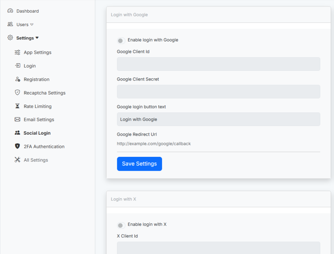Screen dimensions: 334x254
Task: Click the 'Google Client Id' label
Action: point(133,52)
